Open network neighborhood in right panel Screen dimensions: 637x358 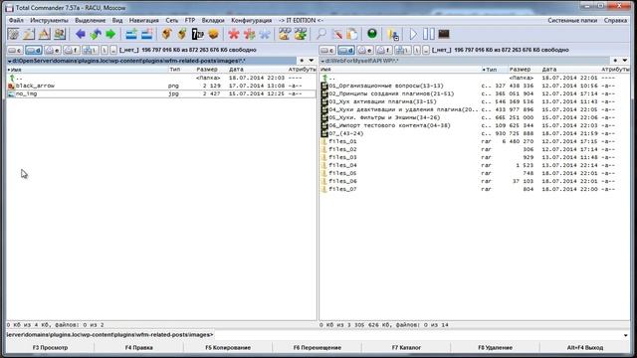tap(402, 50)
